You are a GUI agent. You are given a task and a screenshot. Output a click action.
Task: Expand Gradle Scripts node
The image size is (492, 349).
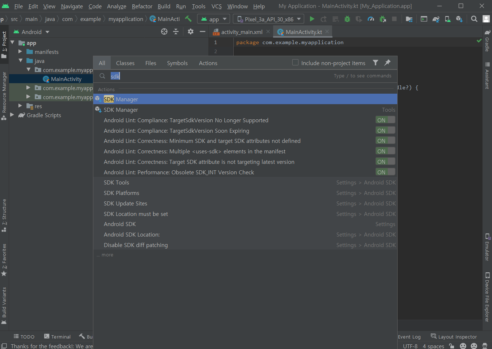[x=12, y=115]
